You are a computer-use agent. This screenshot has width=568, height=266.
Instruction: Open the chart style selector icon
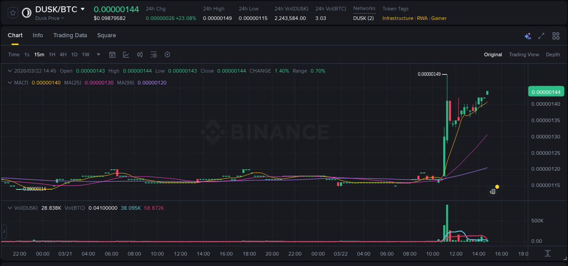click(x=126, y=54)
